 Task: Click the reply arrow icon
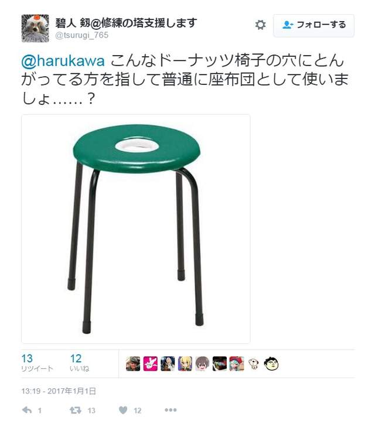[x=27, y=410]
